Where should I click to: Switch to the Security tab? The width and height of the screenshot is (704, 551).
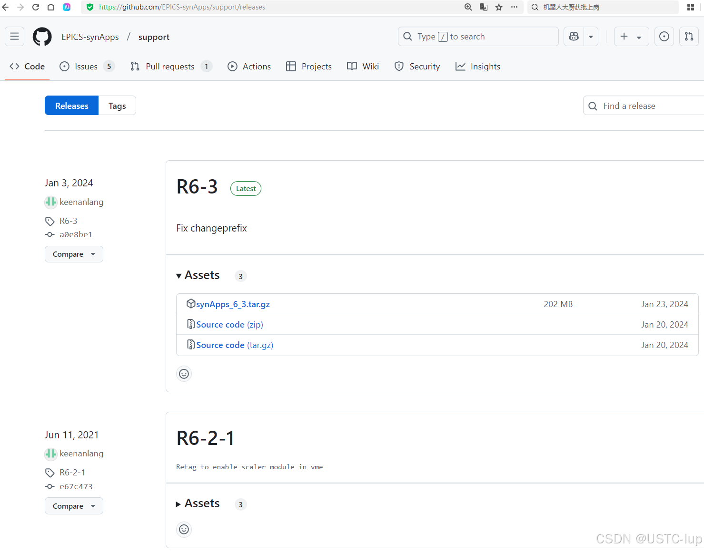click(417, 67)
